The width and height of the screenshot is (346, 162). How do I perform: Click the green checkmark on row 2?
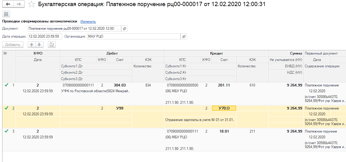tap(6, 108)
